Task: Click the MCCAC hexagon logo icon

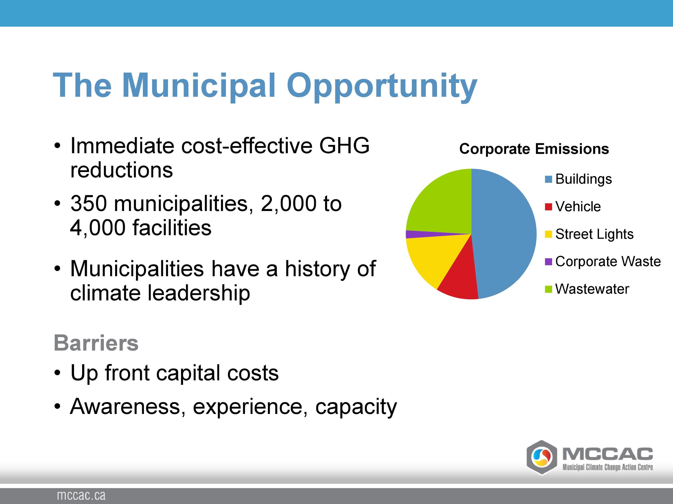Action: tap(542, 457)
